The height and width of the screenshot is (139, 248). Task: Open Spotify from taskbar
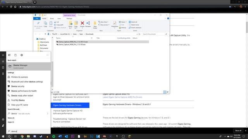[53, 136]
